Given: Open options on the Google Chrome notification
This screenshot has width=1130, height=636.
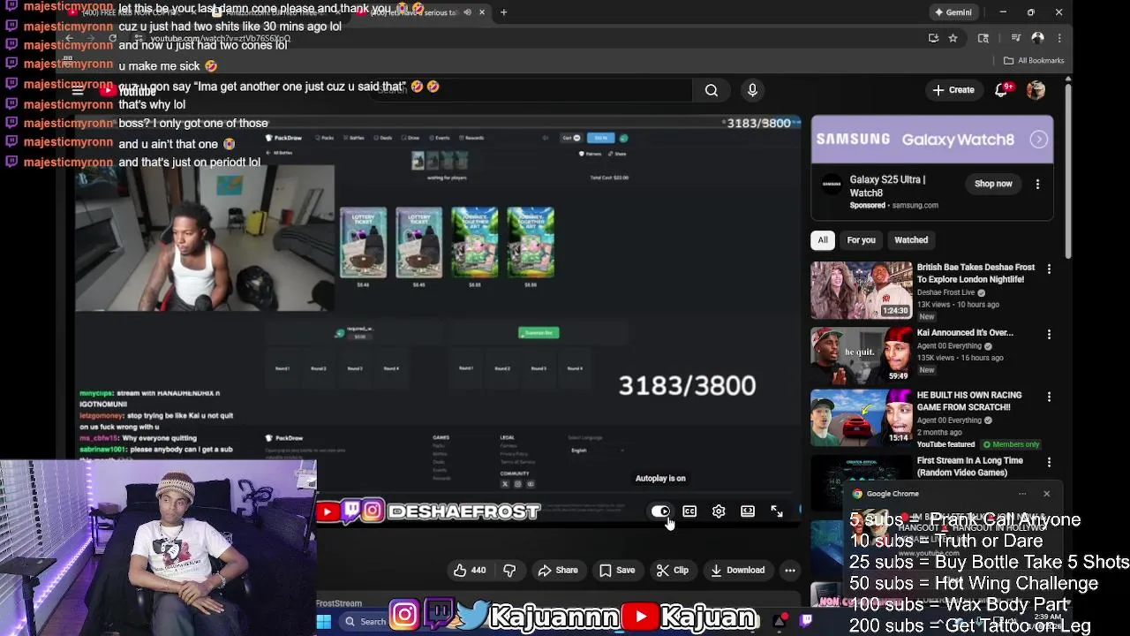Looking at the screenshot, I should click(1022, 494).
